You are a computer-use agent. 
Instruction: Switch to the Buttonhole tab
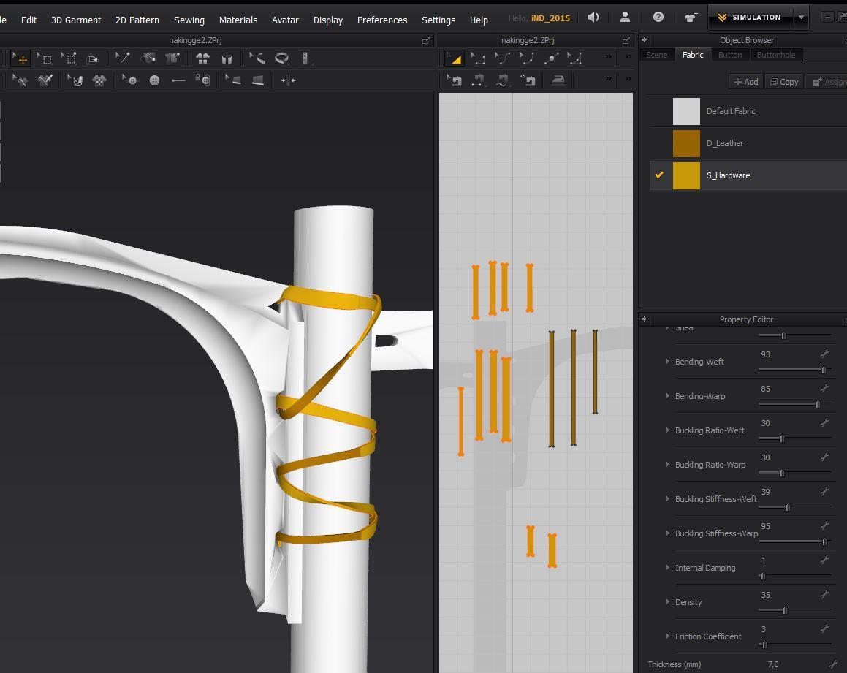tap(775, 55)
